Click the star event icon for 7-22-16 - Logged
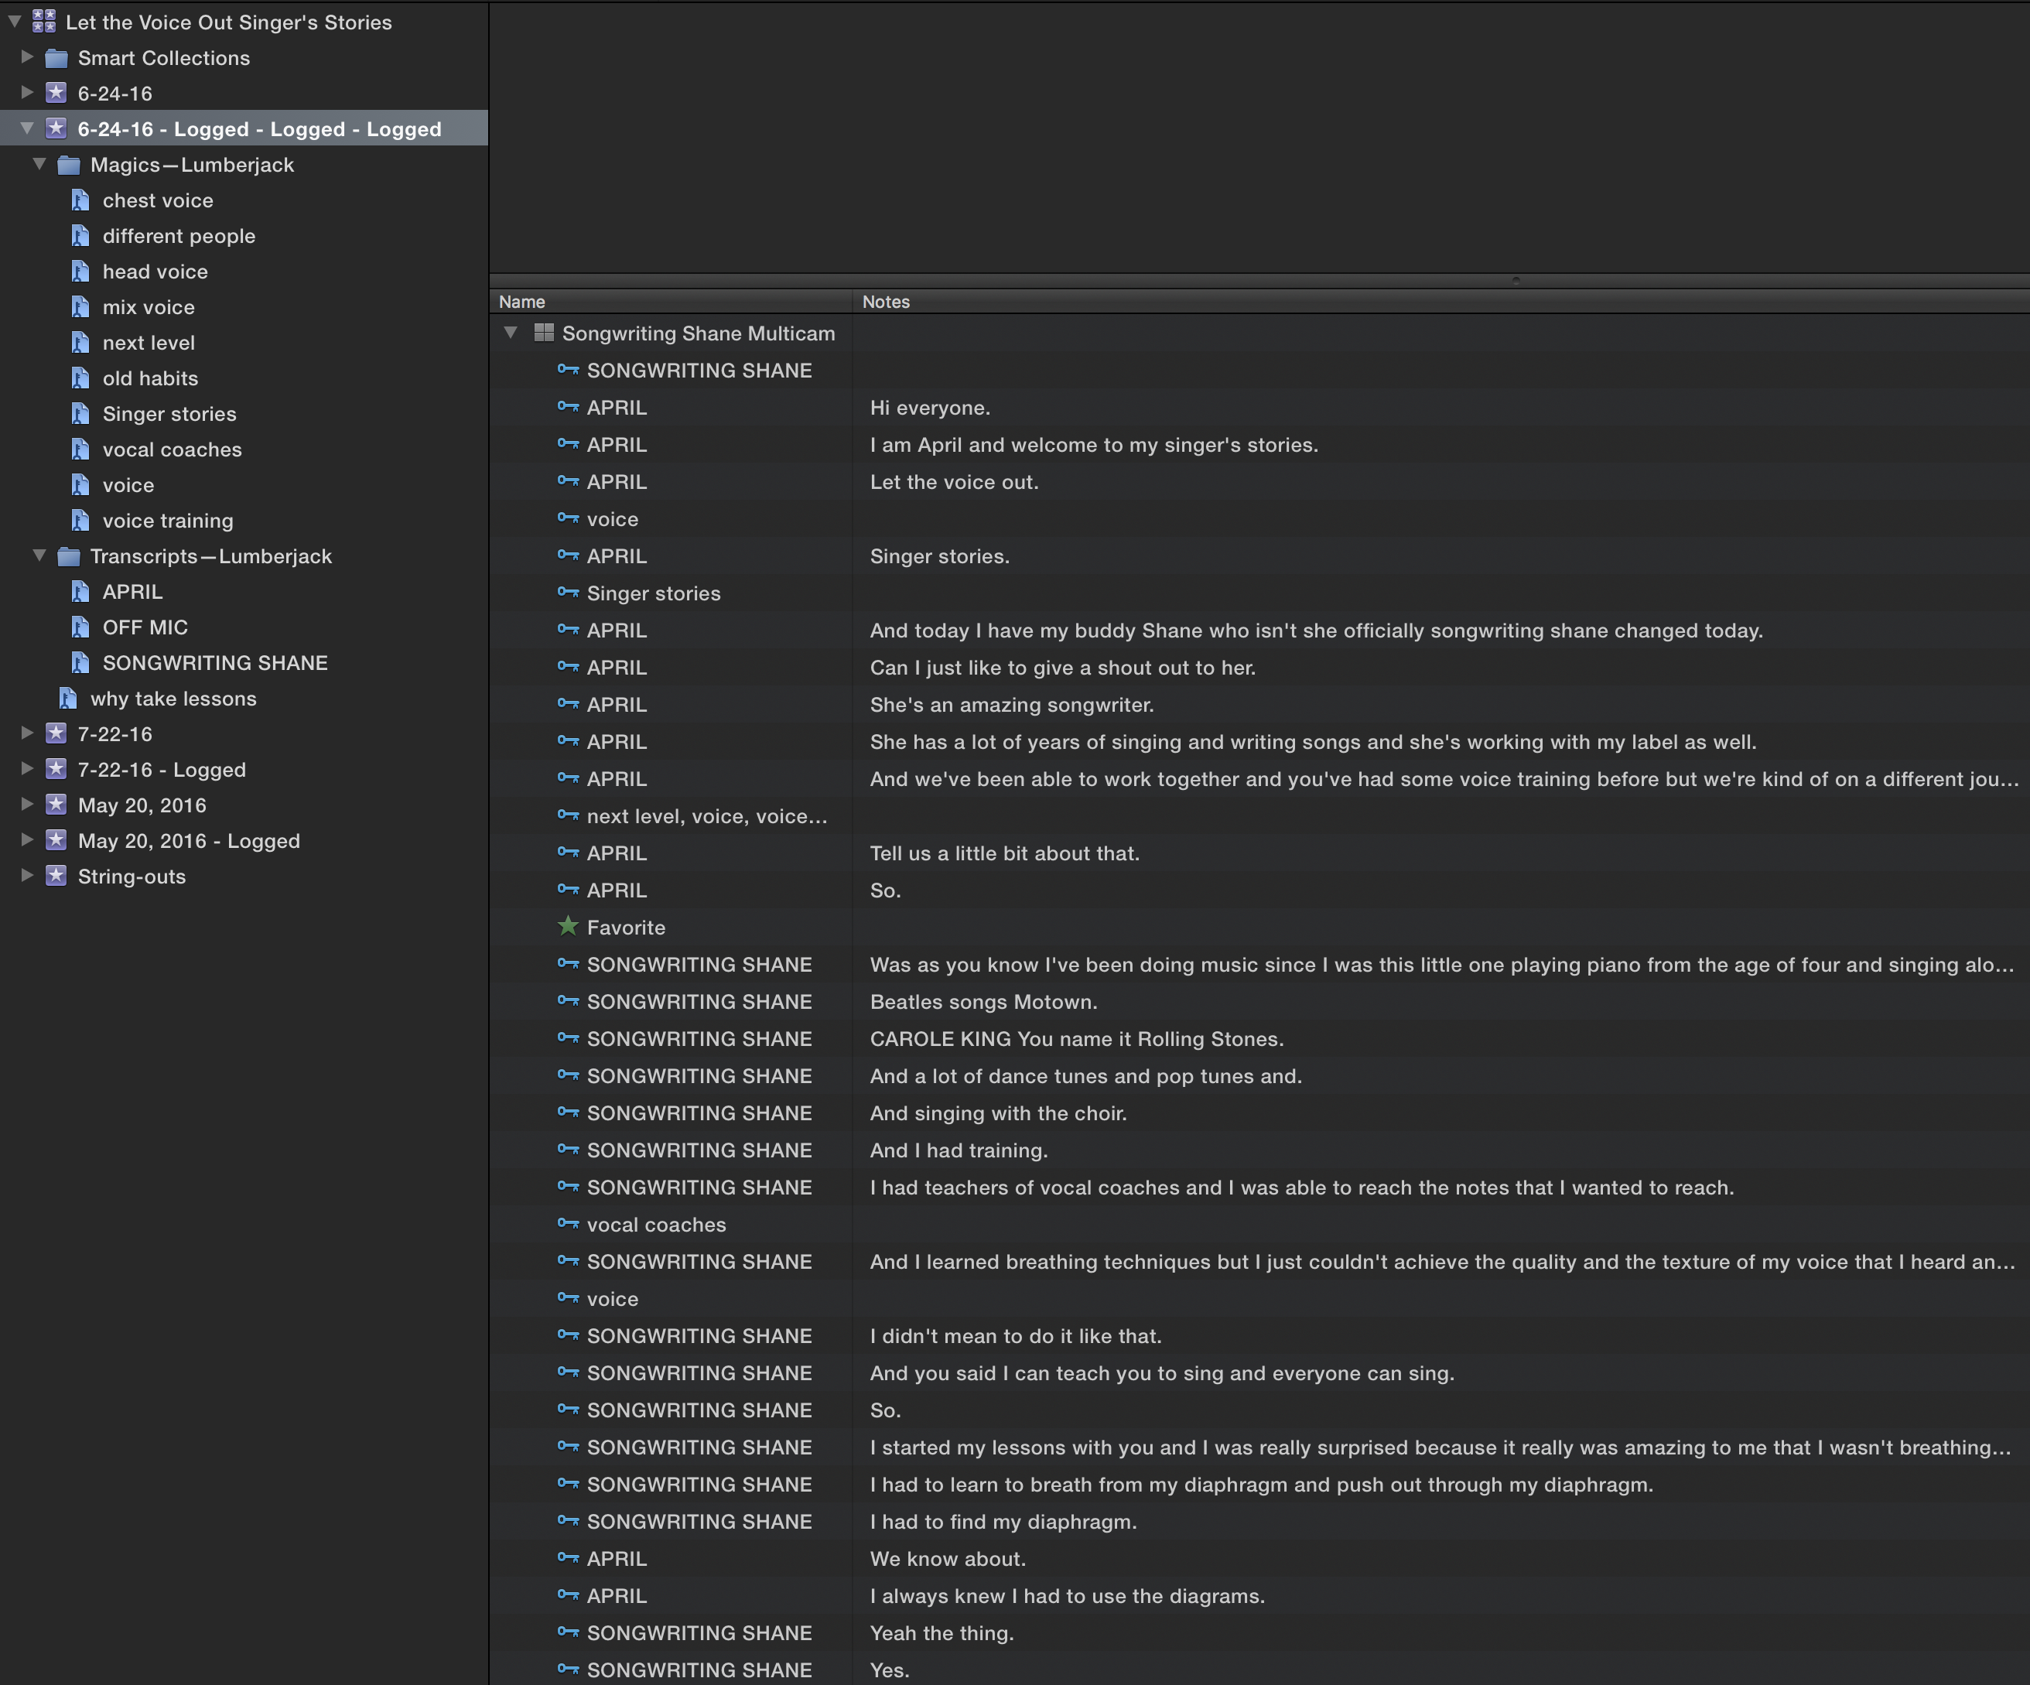The image size is (2030, 1685). pyautogui.click(x=56, y=770)
